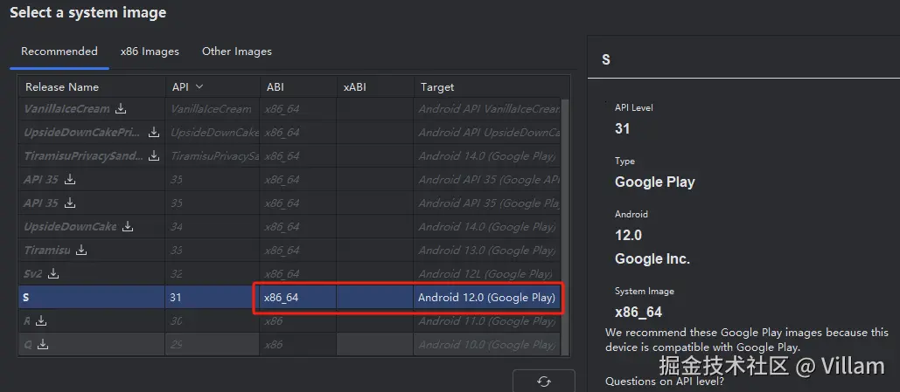900x392 pixels.
Task: Click the refresh images button
Action: point(543,382)
